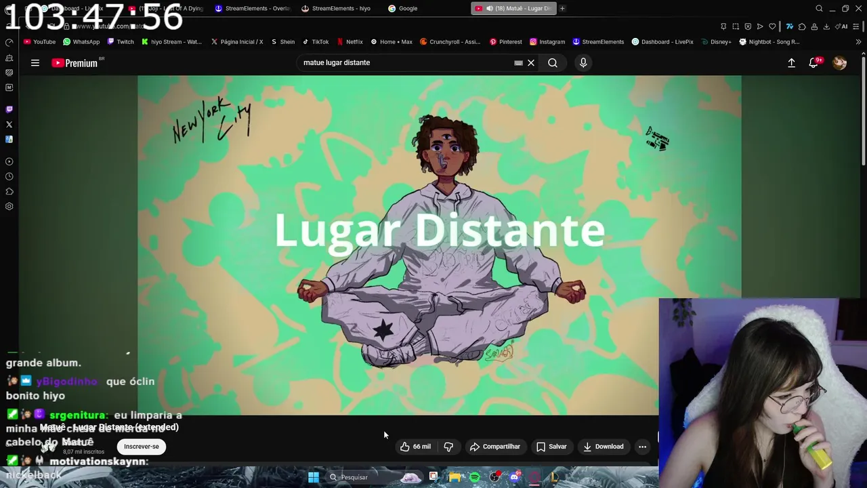Open the YouTube guide hamburger menu

35,63
